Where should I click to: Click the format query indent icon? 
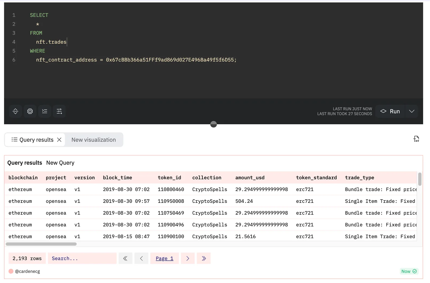click(45, 111)
